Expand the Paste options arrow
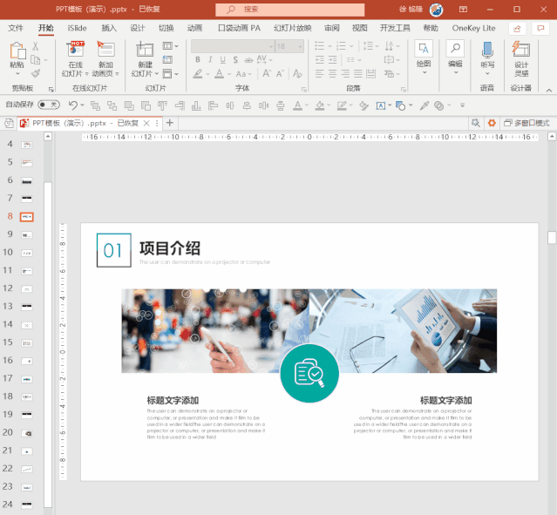This screenshot has width=557, height=515. pos(17,74)
